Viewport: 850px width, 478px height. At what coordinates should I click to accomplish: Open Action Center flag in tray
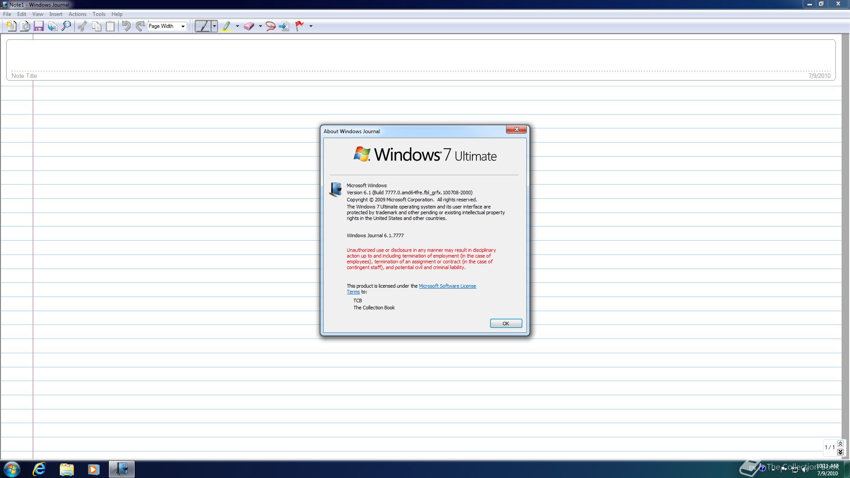click(x=784, y=469)
